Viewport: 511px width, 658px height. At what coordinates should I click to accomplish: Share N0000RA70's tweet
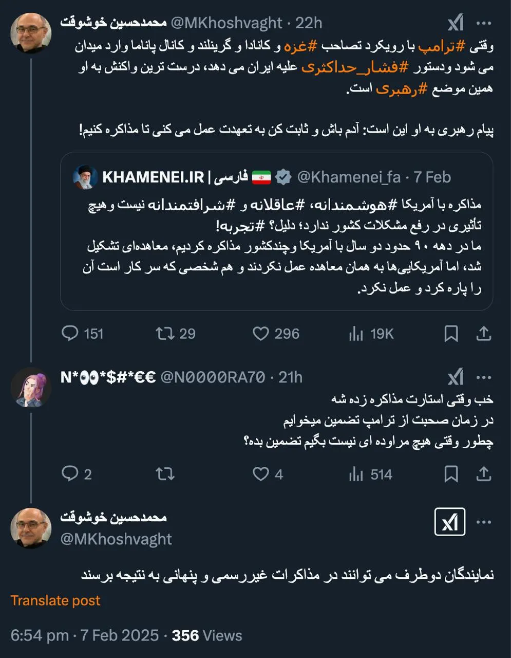point(483,474)
